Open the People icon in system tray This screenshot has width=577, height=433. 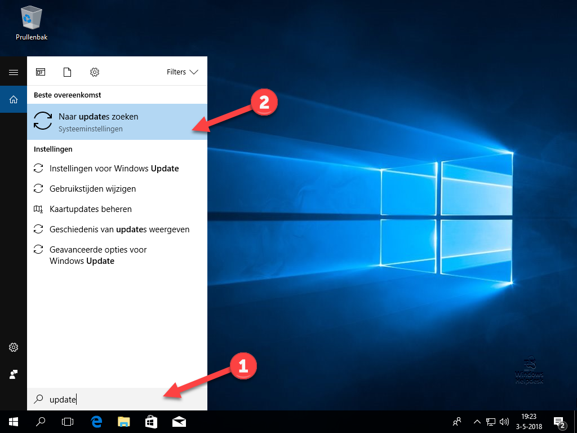click(457, 422)
